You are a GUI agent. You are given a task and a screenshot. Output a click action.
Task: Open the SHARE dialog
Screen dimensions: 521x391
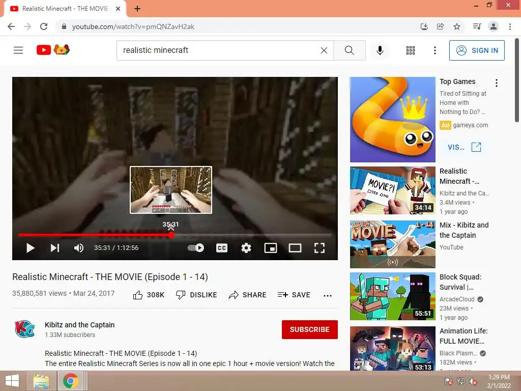248,295
